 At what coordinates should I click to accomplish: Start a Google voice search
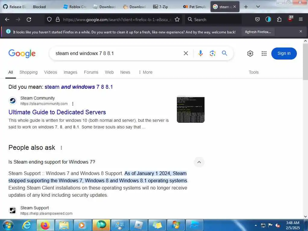point(200,53)
